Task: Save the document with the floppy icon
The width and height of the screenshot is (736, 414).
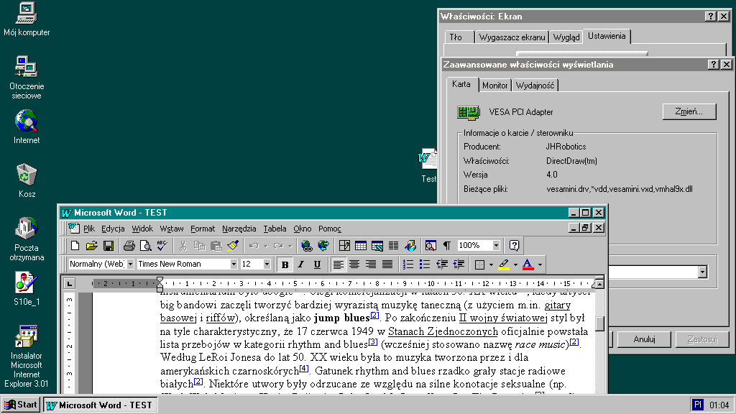Action: pyautogui.click(x=109, y=246)
